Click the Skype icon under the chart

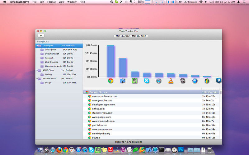[x=147, y=81]
